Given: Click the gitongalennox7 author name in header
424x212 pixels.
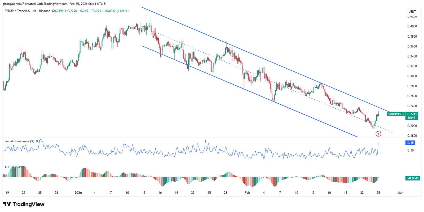Looking at the screenshot, I should point(13,4).
